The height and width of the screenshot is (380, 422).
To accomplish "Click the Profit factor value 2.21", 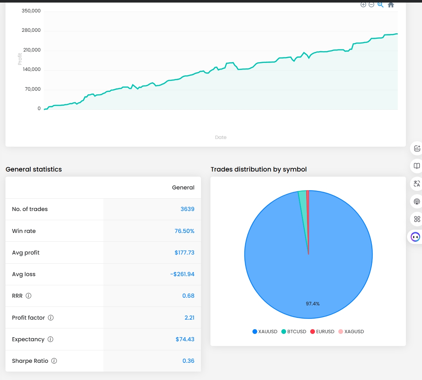I will coord(190,317).
